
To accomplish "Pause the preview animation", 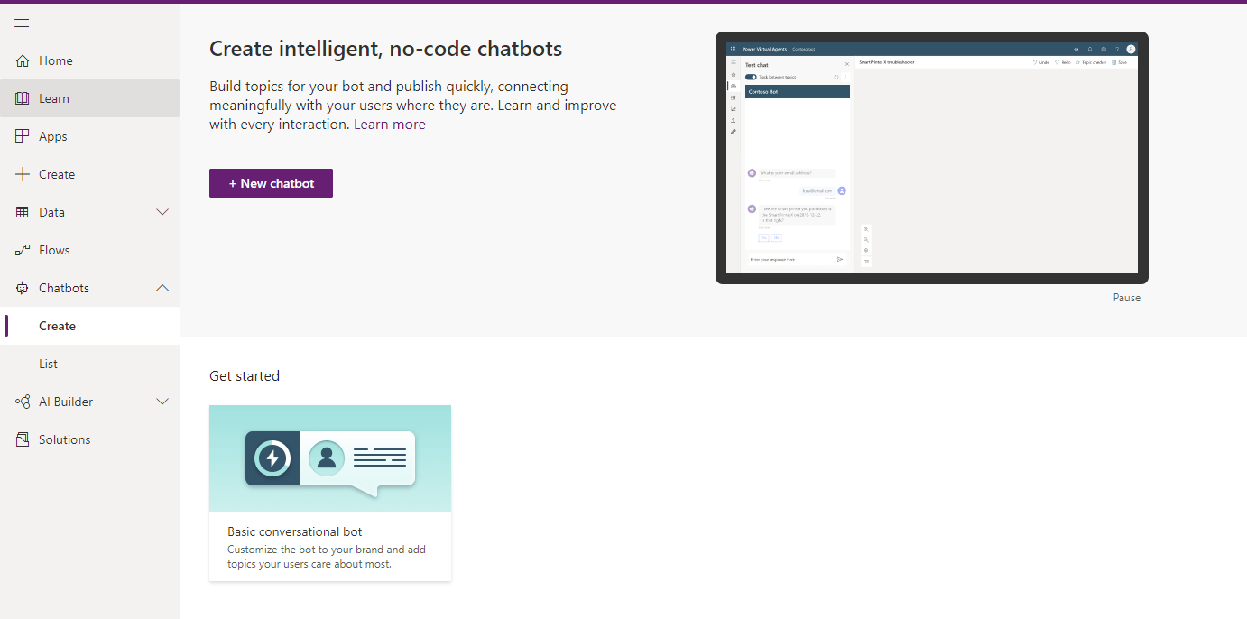I will click(1126, 298).
